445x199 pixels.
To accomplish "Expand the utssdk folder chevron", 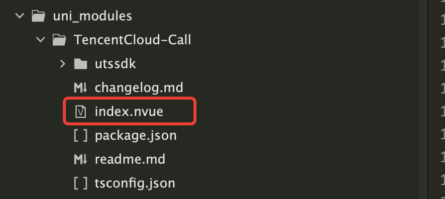I will coord(63,64).
